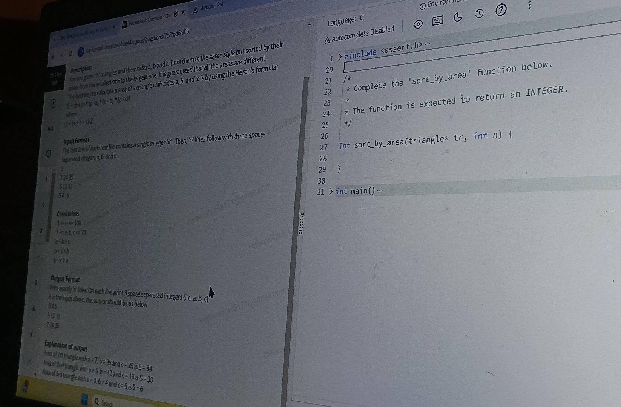Screen dimensions: 621x407
Task: Open the three-dot more options menu
Action: click(529, 5)
